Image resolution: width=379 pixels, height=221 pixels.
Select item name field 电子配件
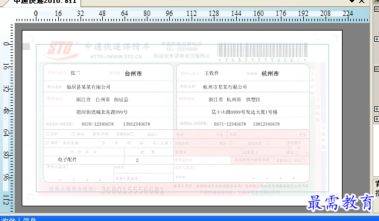[x=68, y=160]
